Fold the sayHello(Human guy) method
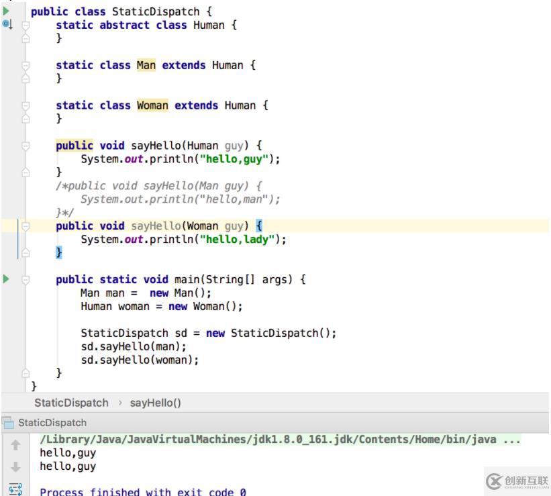 [26, 146]
